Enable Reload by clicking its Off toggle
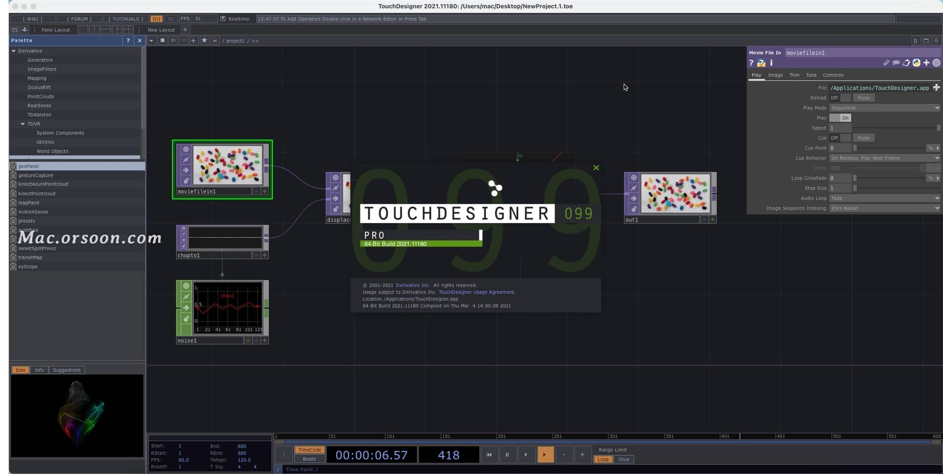Image resolution: width=943 pixels, height=474 pixels. click(x=845, y=98)
